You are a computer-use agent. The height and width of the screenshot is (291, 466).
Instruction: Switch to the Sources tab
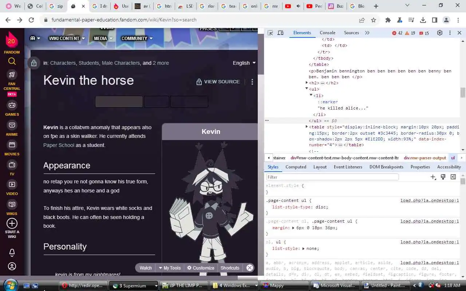coord(351,33)
